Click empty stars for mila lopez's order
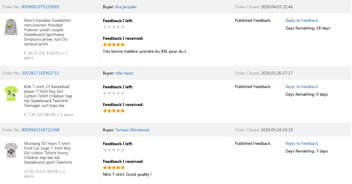 click(114, 93)
